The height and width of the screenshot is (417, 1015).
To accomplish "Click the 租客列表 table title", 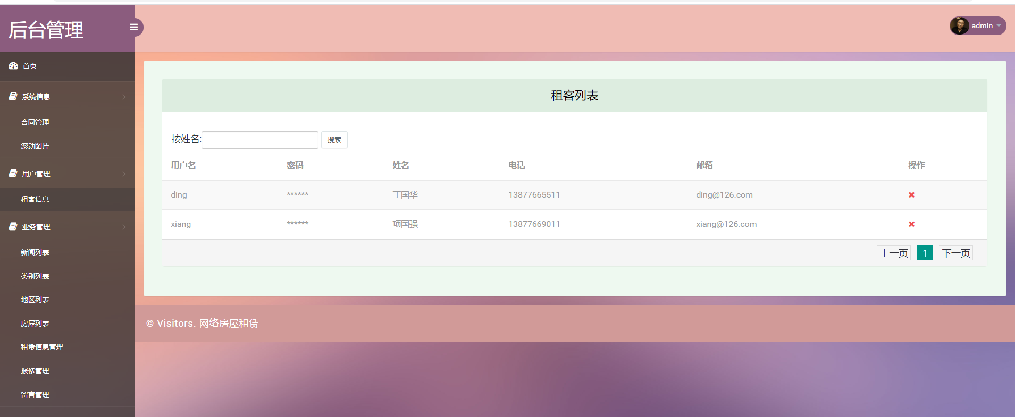I will click(575, 96).
